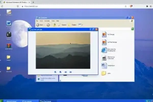Click the system tray icons on the taskbar
Image resolution: width=153 pixels, height=102 pixels.
pos(149,101)
